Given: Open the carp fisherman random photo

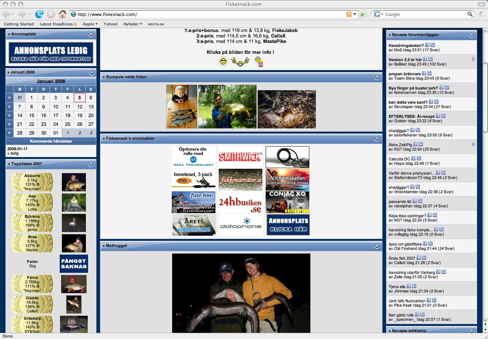Looking at the screenshot, I should tap(227, 107).
